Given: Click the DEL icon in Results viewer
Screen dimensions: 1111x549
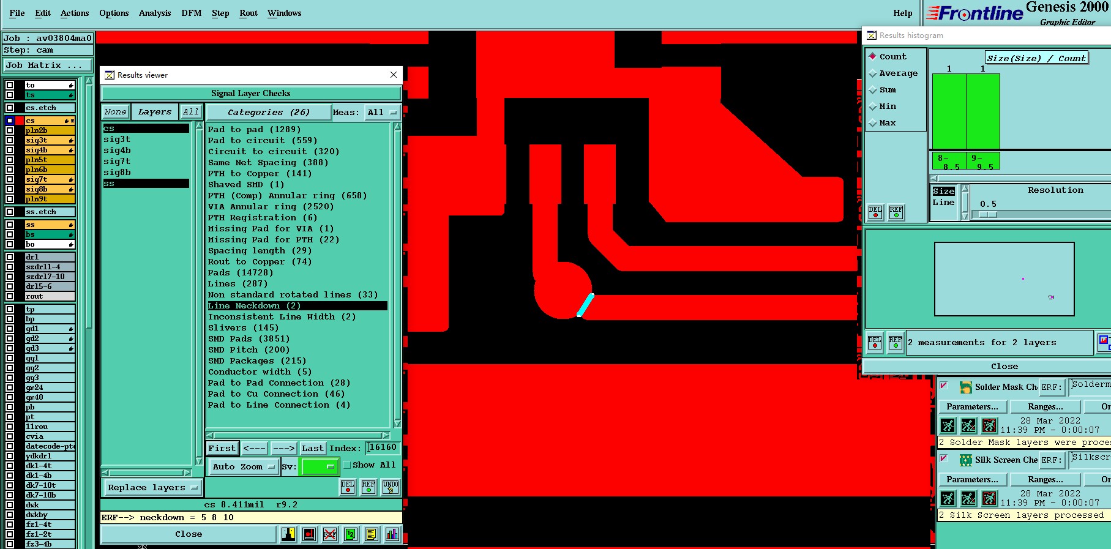Looking at the screenshot, I should point(348,487).
